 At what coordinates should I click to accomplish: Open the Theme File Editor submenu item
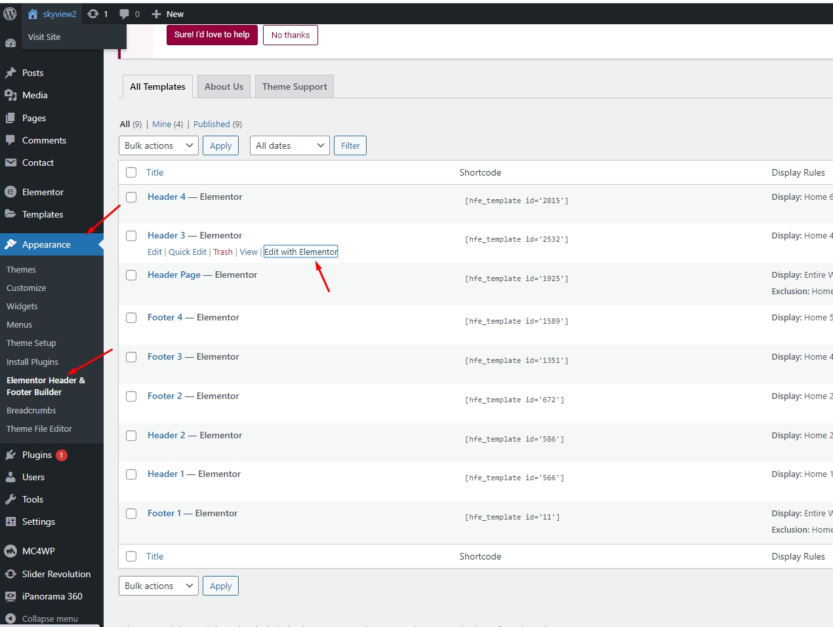(39, 428)
